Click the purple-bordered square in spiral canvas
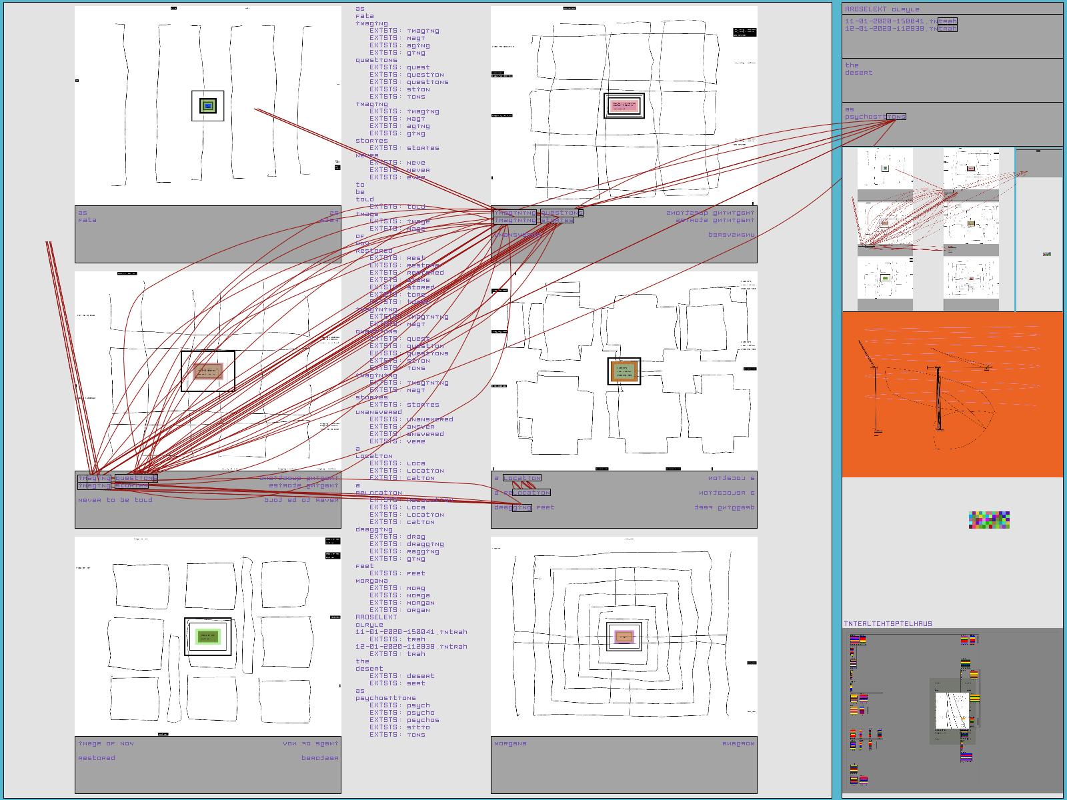Viewport: 1067px width, 800px height. coord(624,637)
